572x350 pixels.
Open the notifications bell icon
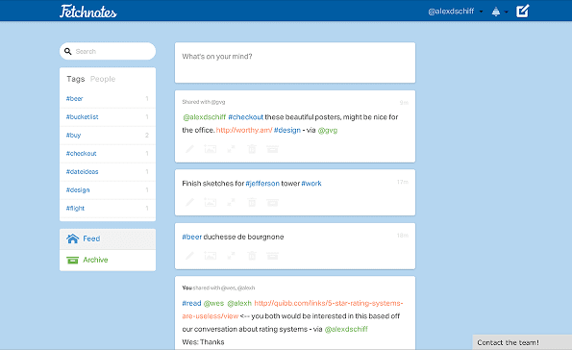tap(496, 12)
